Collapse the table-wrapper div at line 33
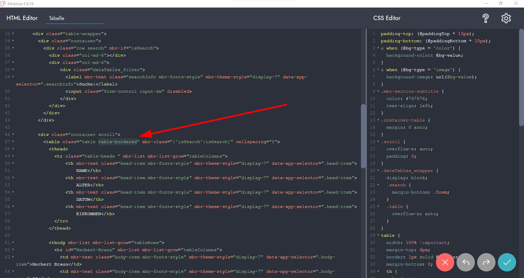 coord(13,34)
